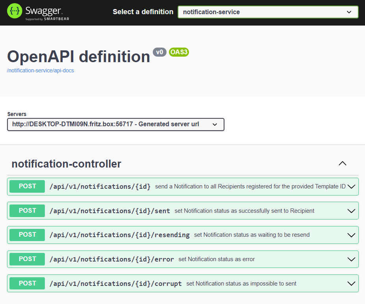Screen dimensions: 365x304
Task: Click the /api/v1/notifications/{id}/sent path text
Action: click(x=109, y=211)
